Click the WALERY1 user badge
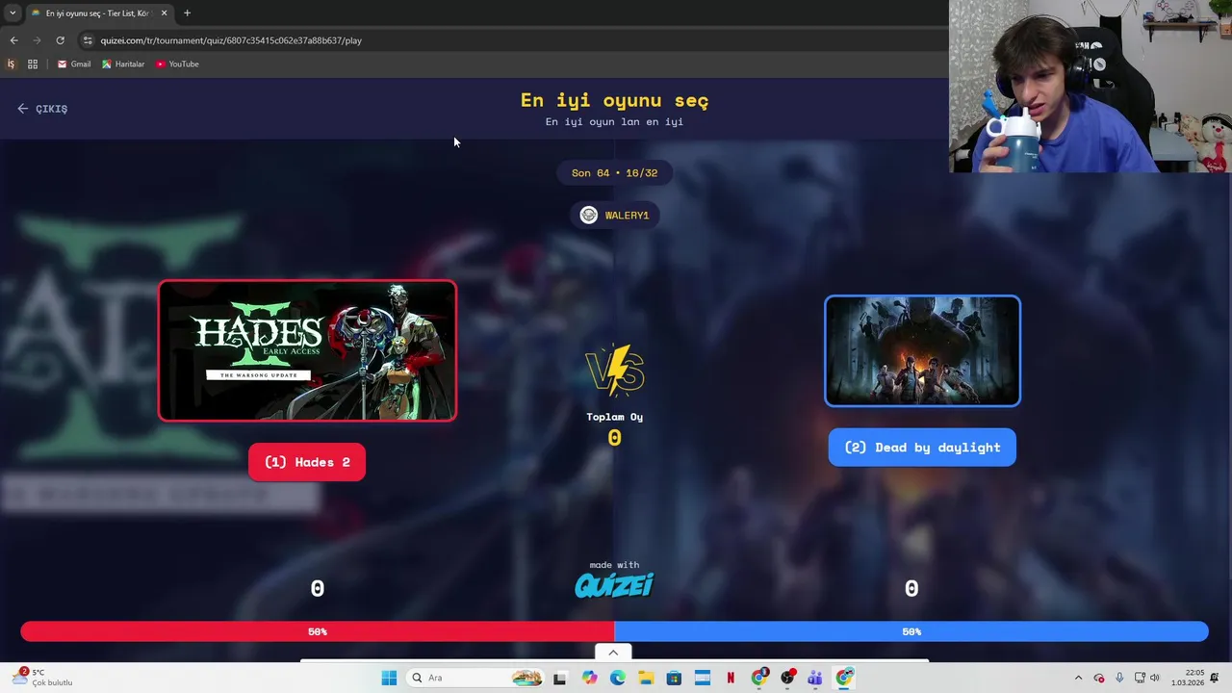The image size is (1232, 693). click(x=614, y=216)
